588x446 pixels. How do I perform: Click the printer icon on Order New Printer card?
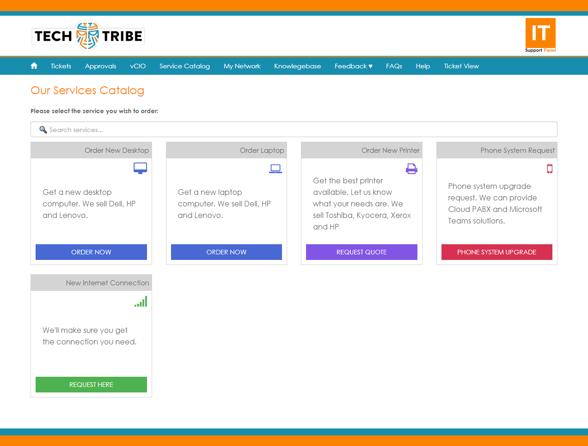(411, 168)
